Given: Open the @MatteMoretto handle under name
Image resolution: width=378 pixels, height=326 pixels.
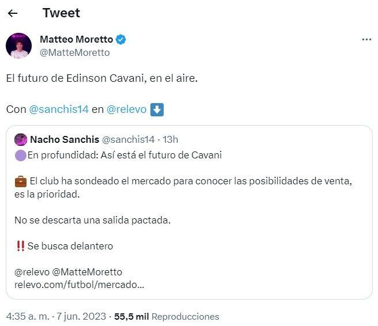Looking at the screenshot, I should pos(74,52).
